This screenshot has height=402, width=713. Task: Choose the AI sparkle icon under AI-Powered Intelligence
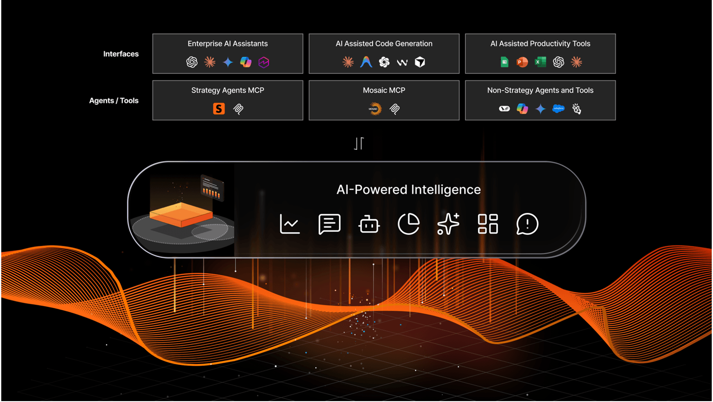point(448,224)
